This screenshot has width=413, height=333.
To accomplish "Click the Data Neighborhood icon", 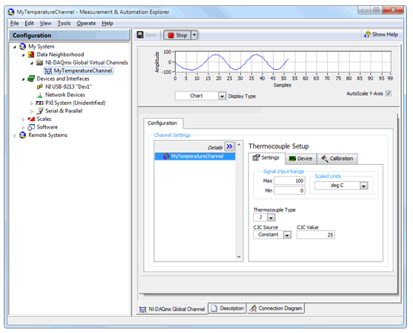I will point(31,55).
